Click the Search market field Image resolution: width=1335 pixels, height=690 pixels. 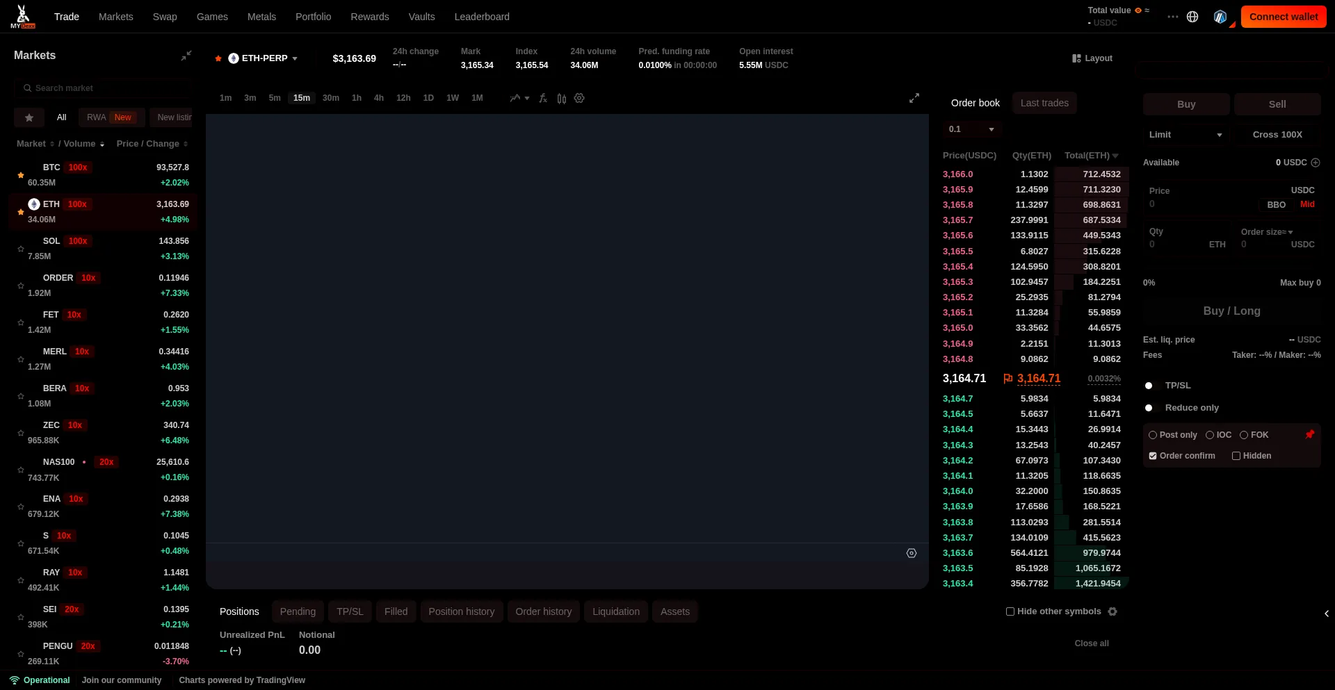[104, 88]
